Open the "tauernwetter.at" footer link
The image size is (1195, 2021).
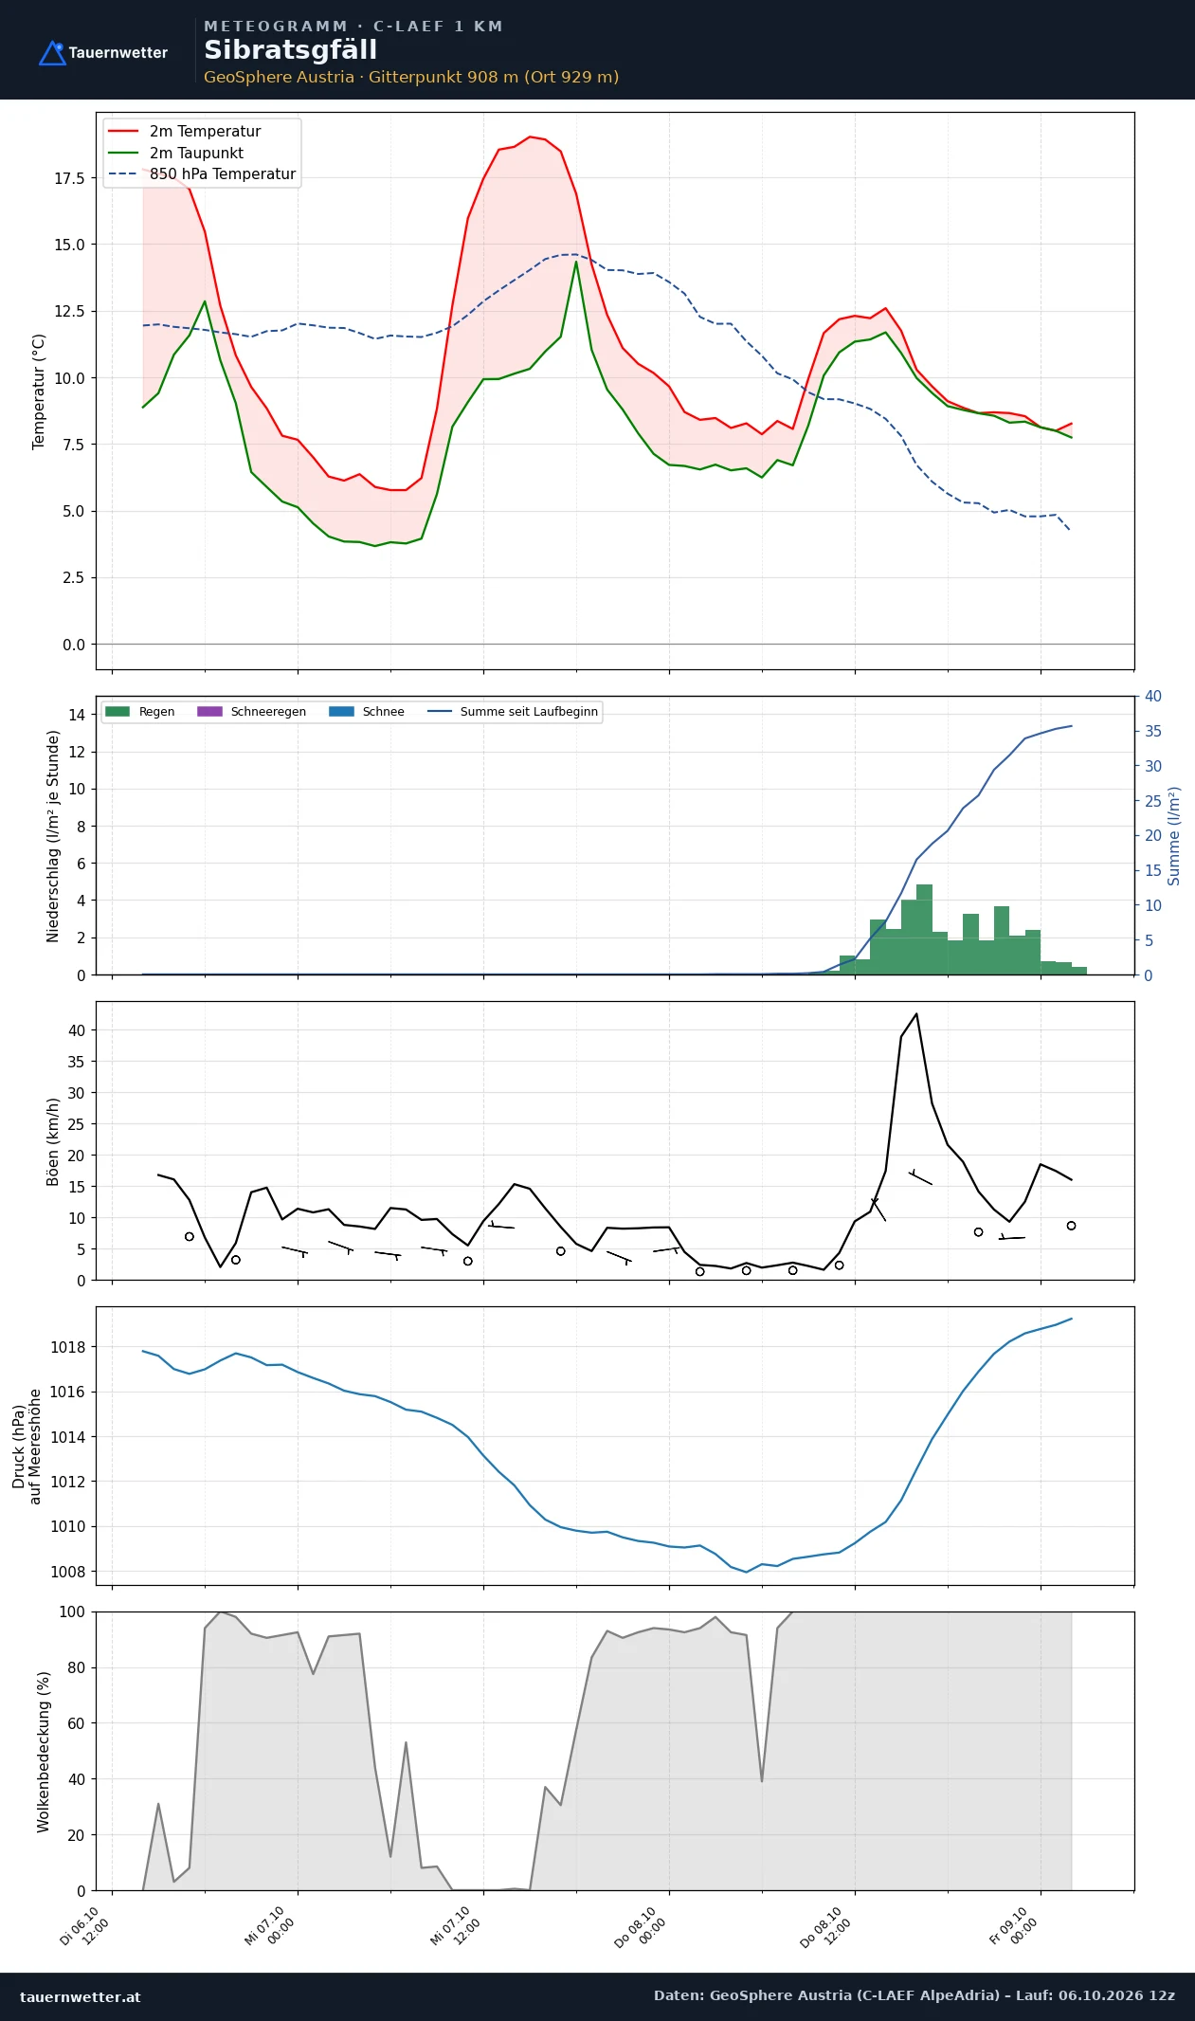pos(81,1996)
